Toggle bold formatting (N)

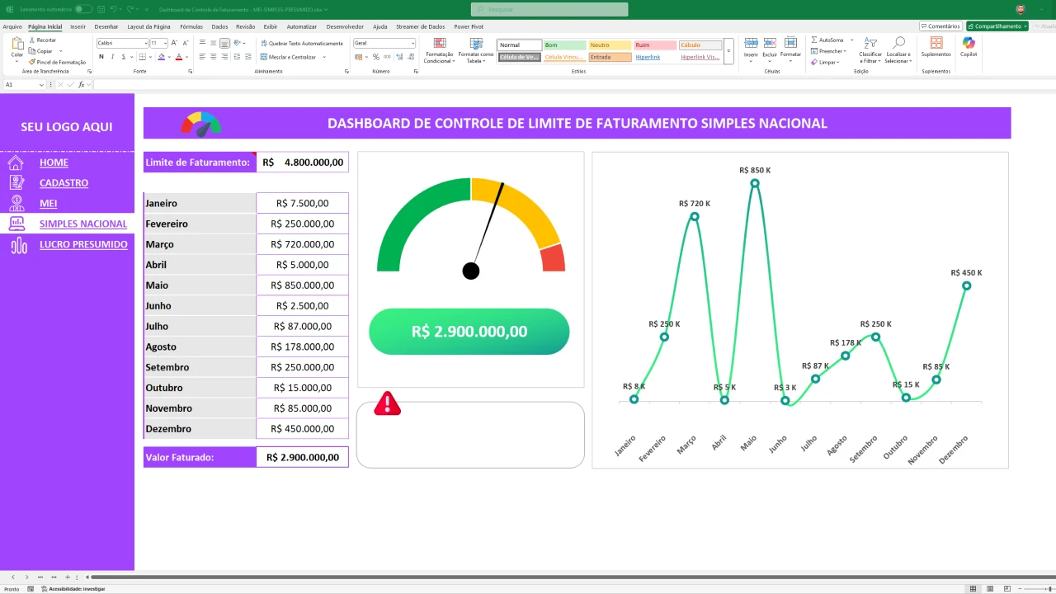101,57
